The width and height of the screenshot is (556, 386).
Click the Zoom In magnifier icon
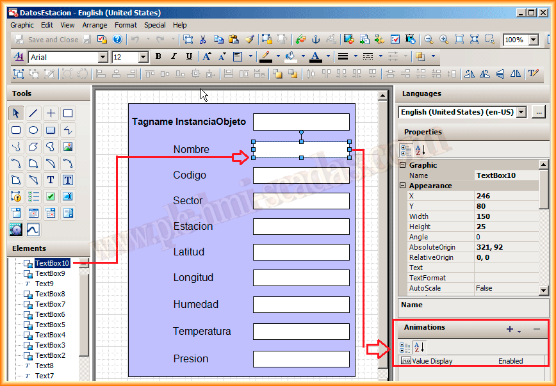point(444,40)
